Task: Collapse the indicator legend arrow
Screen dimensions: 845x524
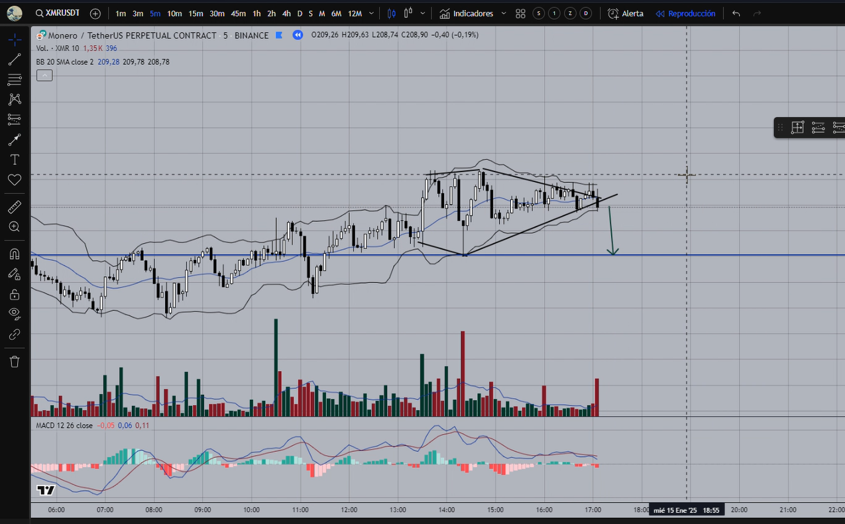Action: click(x=44, y=76)
